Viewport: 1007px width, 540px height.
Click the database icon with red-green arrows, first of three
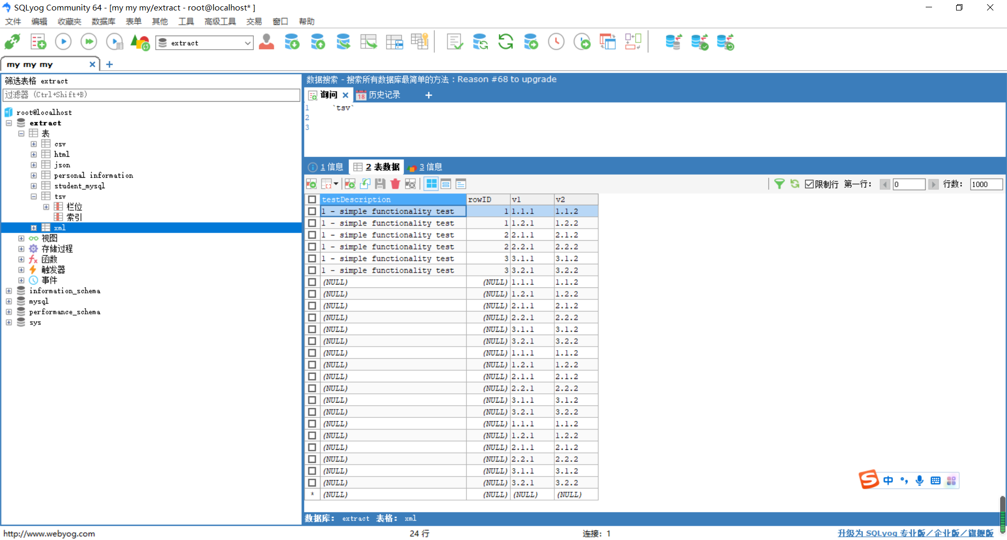point(673,41)
